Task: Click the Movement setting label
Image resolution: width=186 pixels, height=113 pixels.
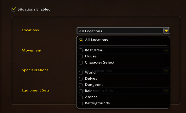Action: [x=31, y=50]
